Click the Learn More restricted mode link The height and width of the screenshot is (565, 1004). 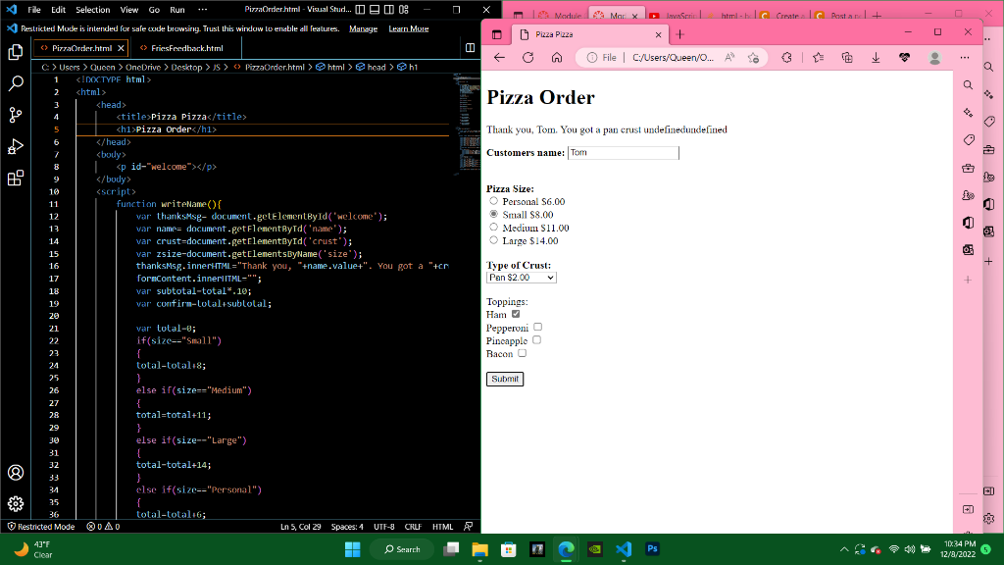[x=408, y=28]
